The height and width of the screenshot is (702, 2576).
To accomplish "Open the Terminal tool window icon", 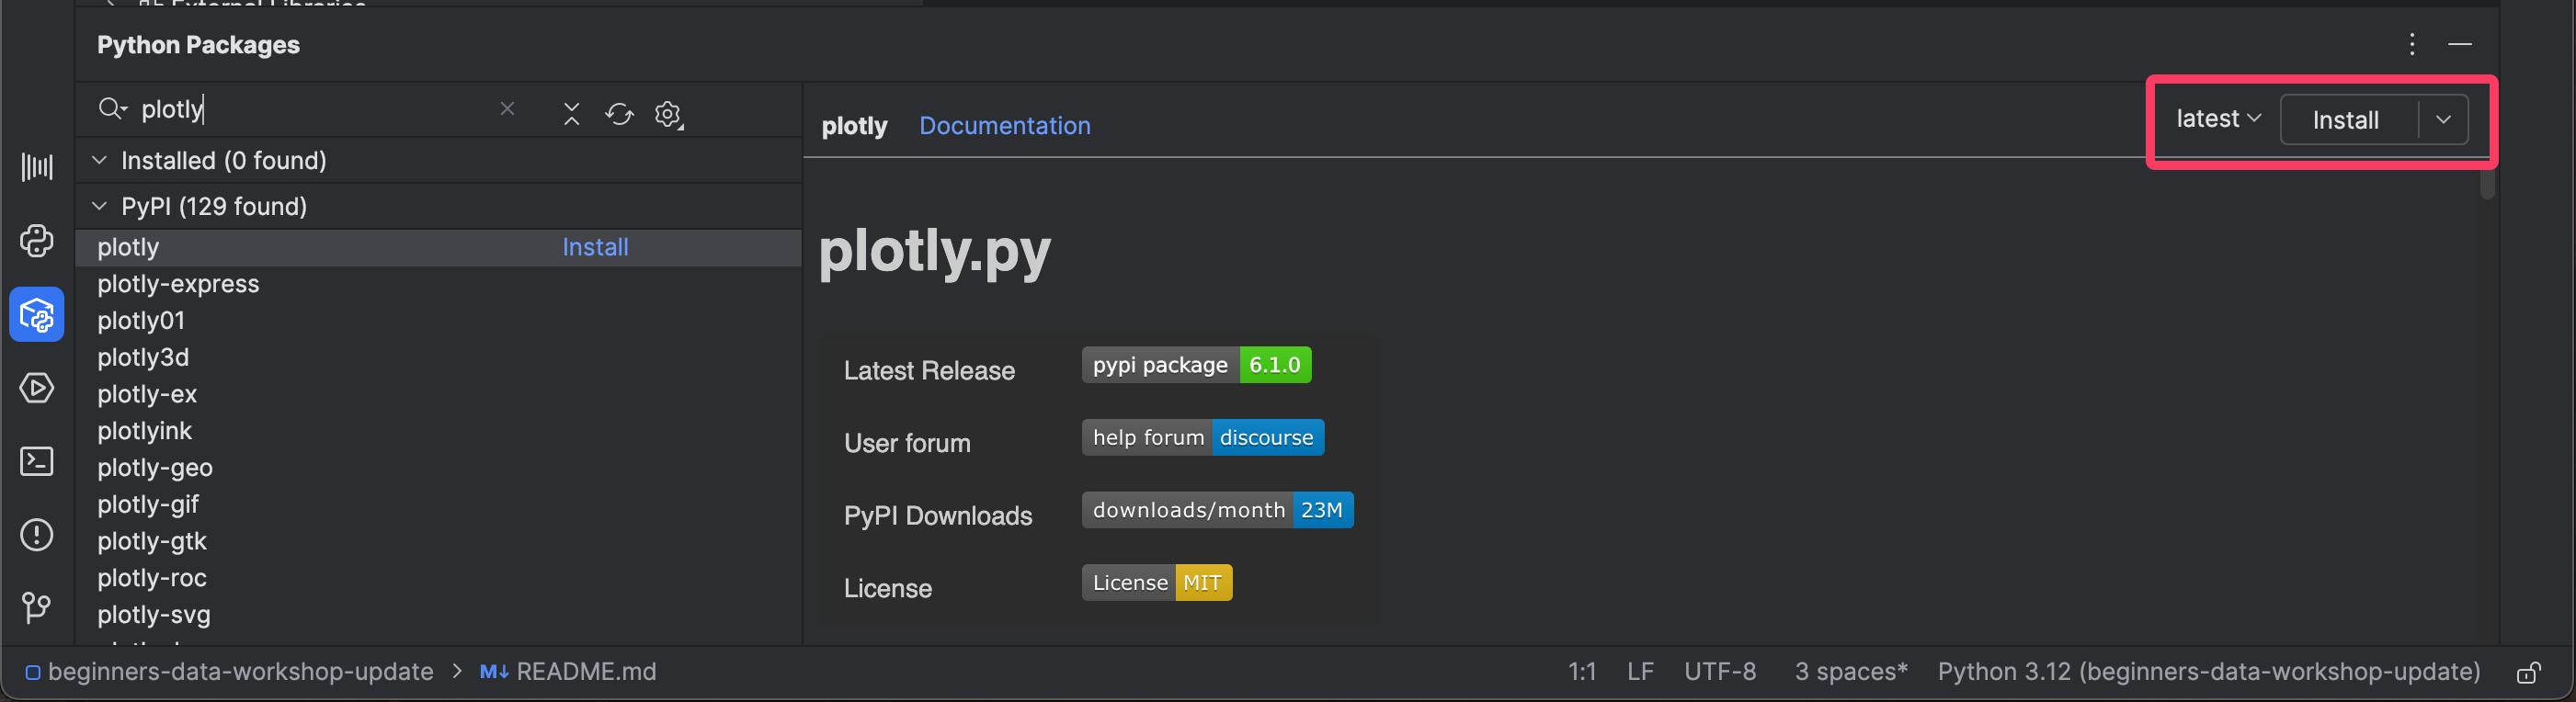I will [37, 461].
